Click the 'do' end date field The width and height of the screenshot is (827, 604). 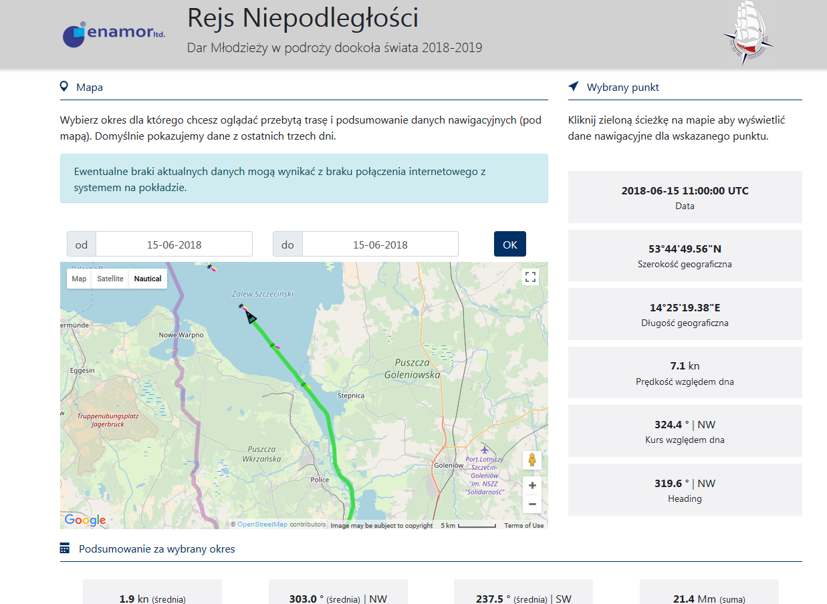point(380,245)
